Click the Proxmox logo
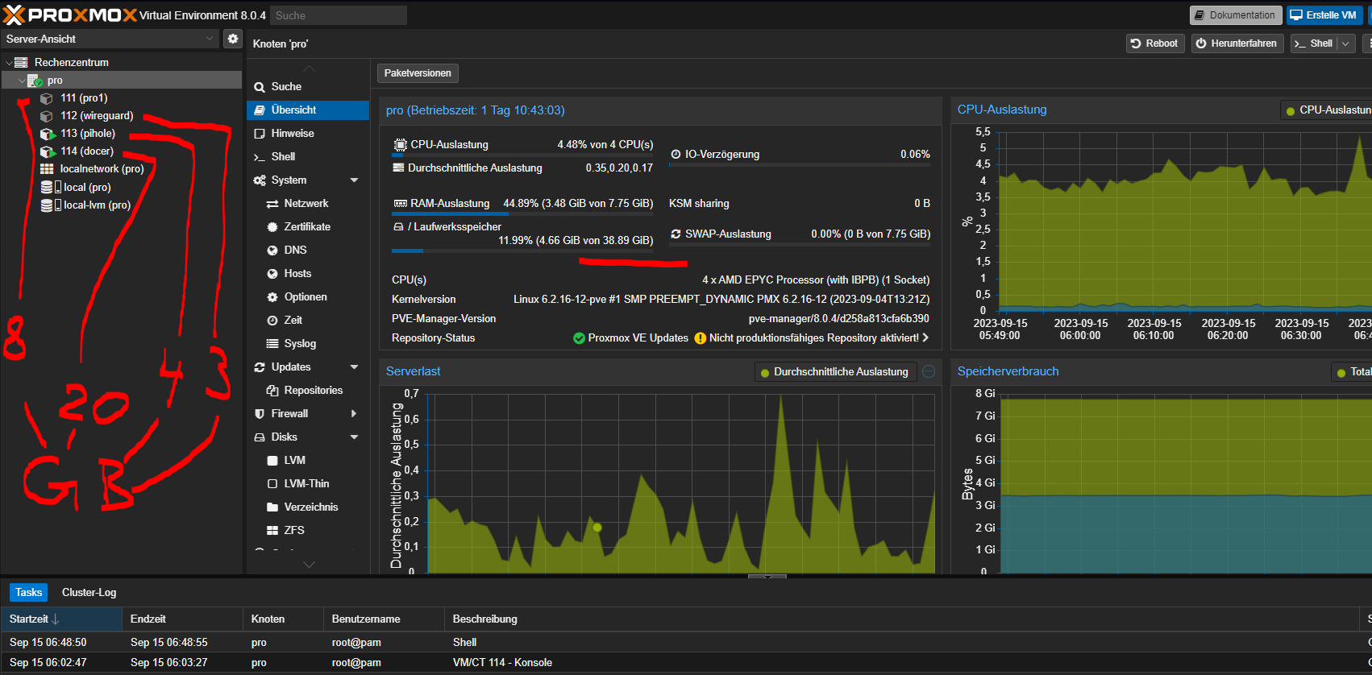This screenshot has width=1372, height=675. click(70, 14)
